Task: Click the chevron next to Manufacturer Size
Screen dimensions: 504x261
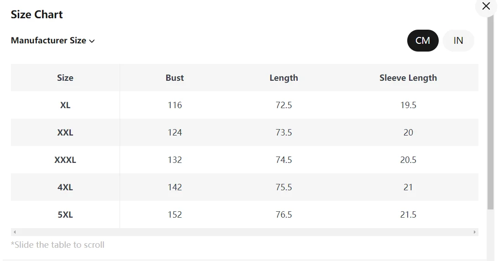Action: click(x=92, y=41)
